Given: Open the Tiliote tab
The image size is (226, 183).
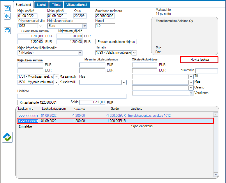Looking at the screenshot, I should click(56, 5).
